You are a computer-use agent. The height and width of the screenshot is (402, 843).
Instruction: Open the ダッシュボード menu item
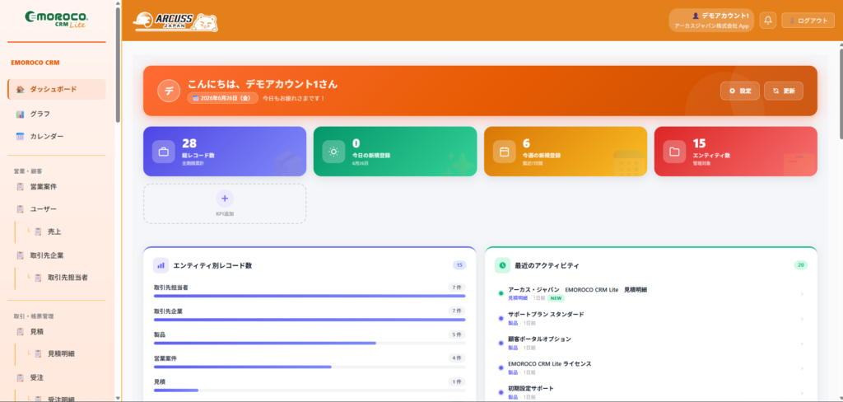pyautogui.click(x=57, y=89)
